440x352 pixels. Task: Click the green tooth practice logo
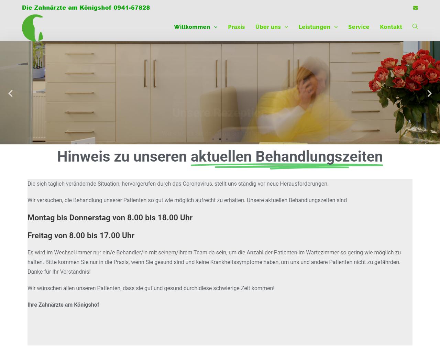point(33,28)
